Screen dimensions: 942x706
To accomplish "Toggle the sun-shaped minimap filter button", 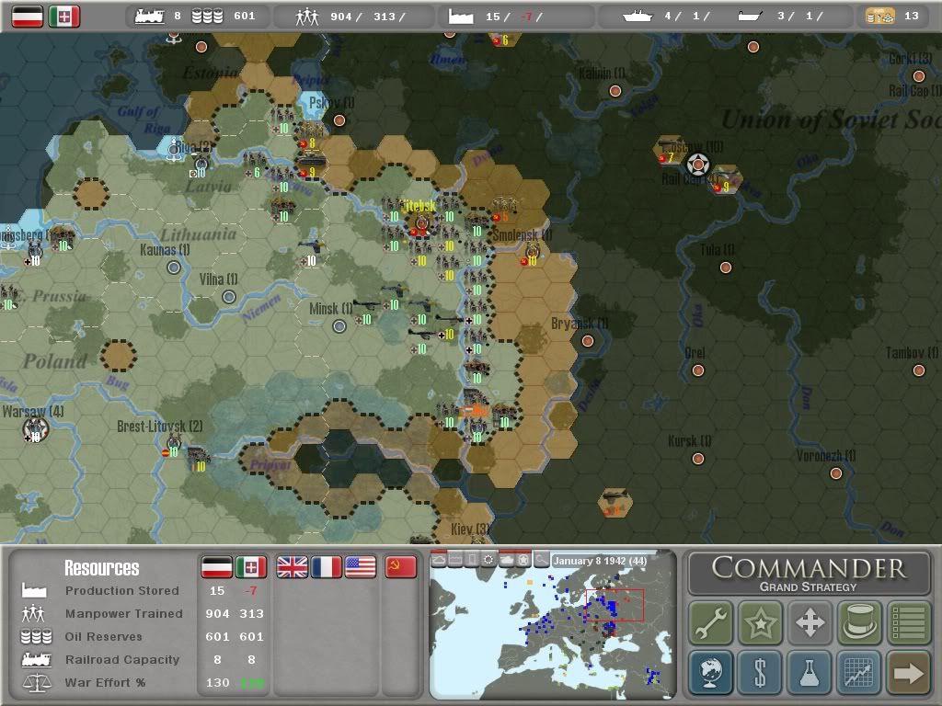I will (x=489, y=559).
